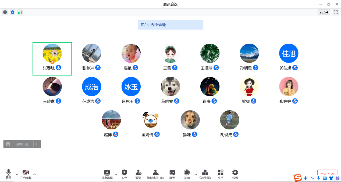The width and height of the screenshot is (341, 182).
Task: Click the red 结束会议 button
Action: pos(327,174)
